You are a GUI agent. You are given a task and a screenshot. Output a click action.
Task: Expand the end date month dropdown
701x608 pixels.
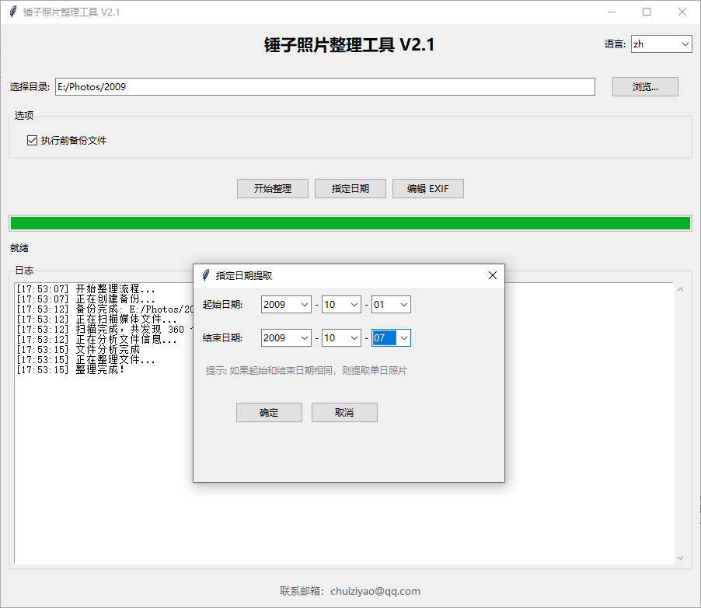(354, 338)
